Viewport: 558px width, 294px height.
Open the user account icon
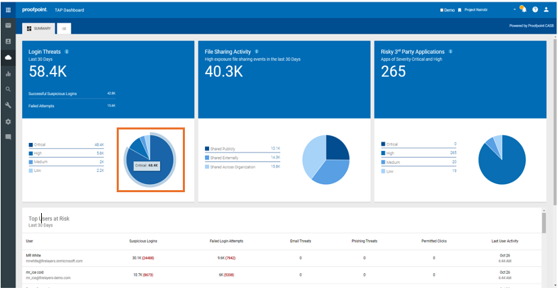pos(546,10)
